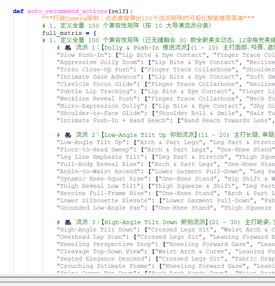Click the "Neckline Reveal Push" key

[98, 99]
